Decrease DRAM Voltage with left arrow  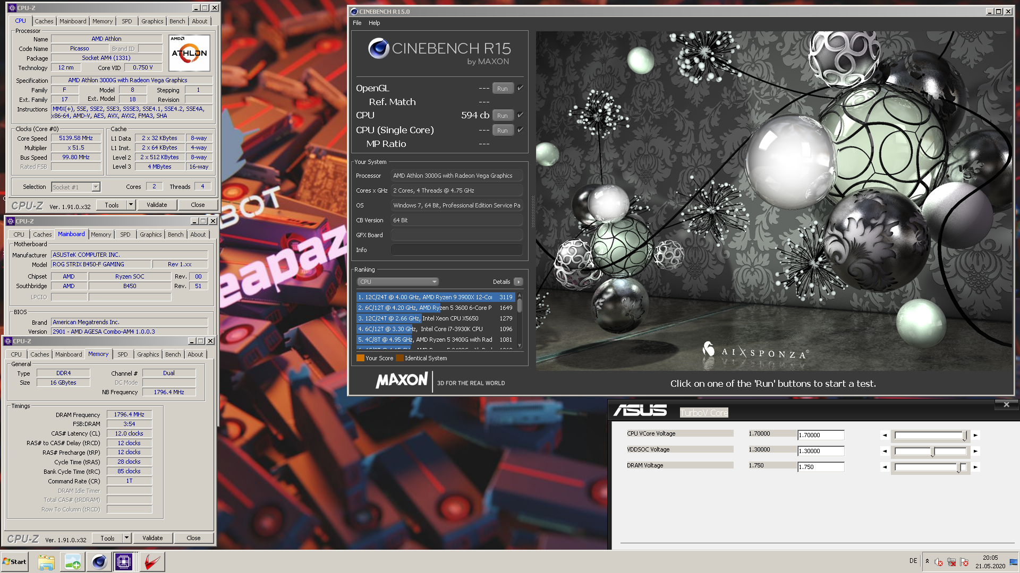click(x=885, y=467)
